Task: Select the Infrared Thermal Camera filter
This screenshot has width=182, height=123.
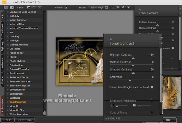Action: 24,28
